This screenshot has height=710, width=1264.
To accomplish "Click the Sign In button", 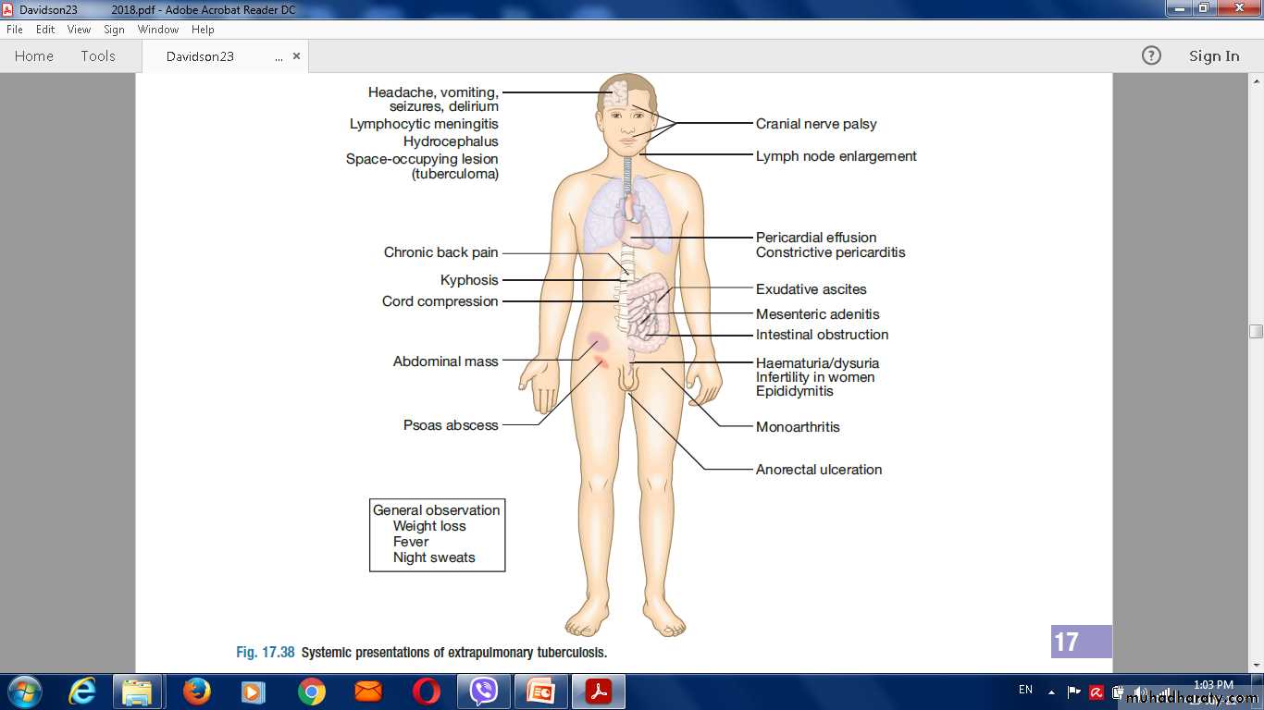I will coord(1213,55).
